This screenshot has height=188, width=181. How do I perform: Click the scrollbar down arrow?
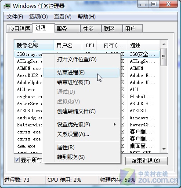[164, 149]
